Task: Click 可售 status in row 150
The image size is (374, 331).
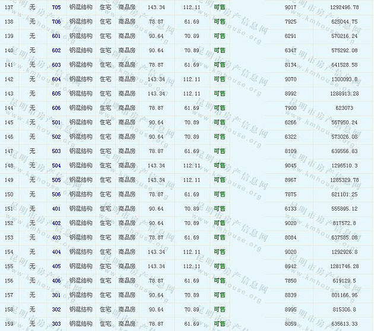Action: pos(220,194)
